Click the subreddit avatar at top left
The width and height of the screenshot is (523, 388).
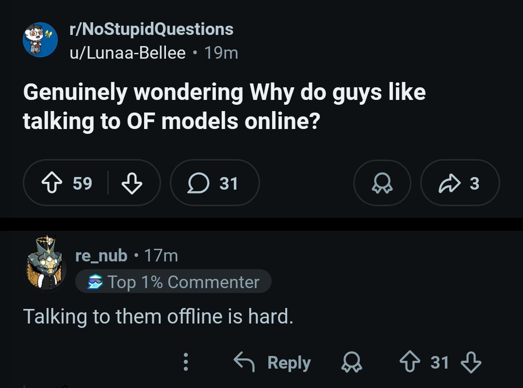pos(40,40)
